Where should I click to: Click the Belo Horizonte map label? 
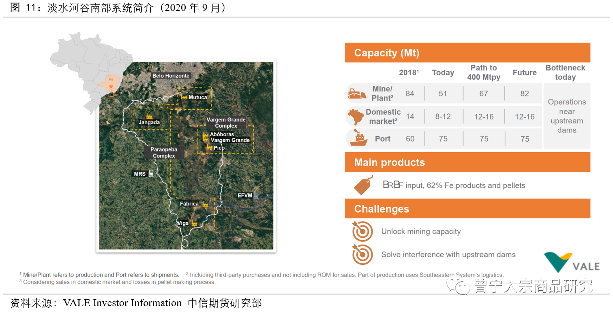click(x=171, y=76)
